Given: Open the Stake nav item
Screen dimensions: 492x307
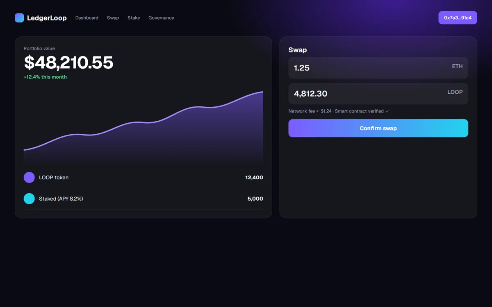Looking at the screenshot, I should (134, 18).
